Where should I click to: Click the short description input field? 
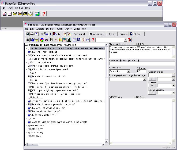click(x=142, y=64)
